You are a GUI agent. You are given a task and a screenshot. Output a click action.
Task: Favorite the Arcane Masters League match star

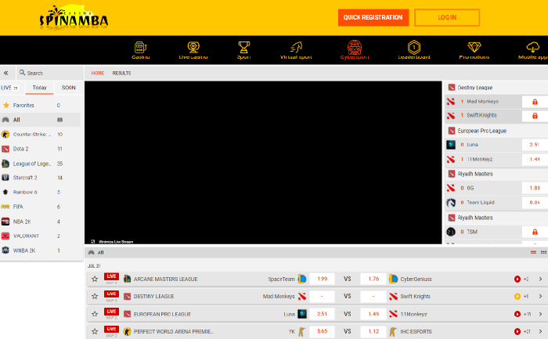[x=95, y=279]
